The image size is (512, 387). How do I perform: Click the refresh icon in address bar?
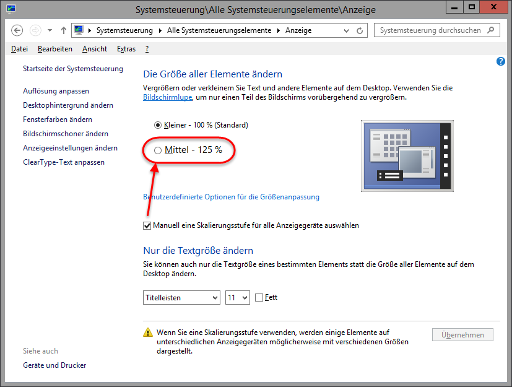[360, 30]
